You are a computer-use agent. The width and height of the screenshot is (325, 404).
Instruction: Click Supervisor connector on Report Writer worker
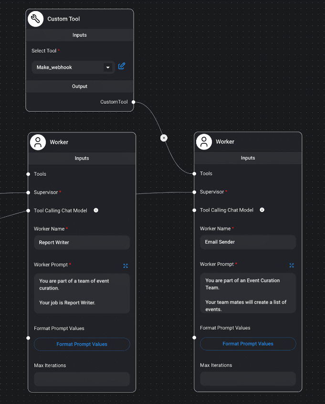28,192
